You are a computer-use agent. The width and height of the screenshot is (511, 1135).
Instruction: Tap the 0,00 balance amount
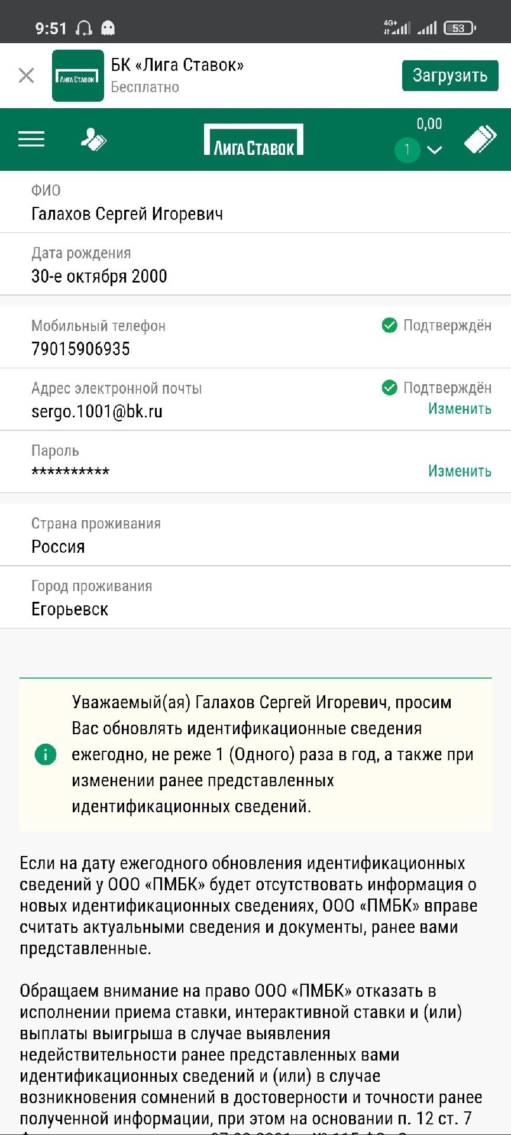click(429, 124)
